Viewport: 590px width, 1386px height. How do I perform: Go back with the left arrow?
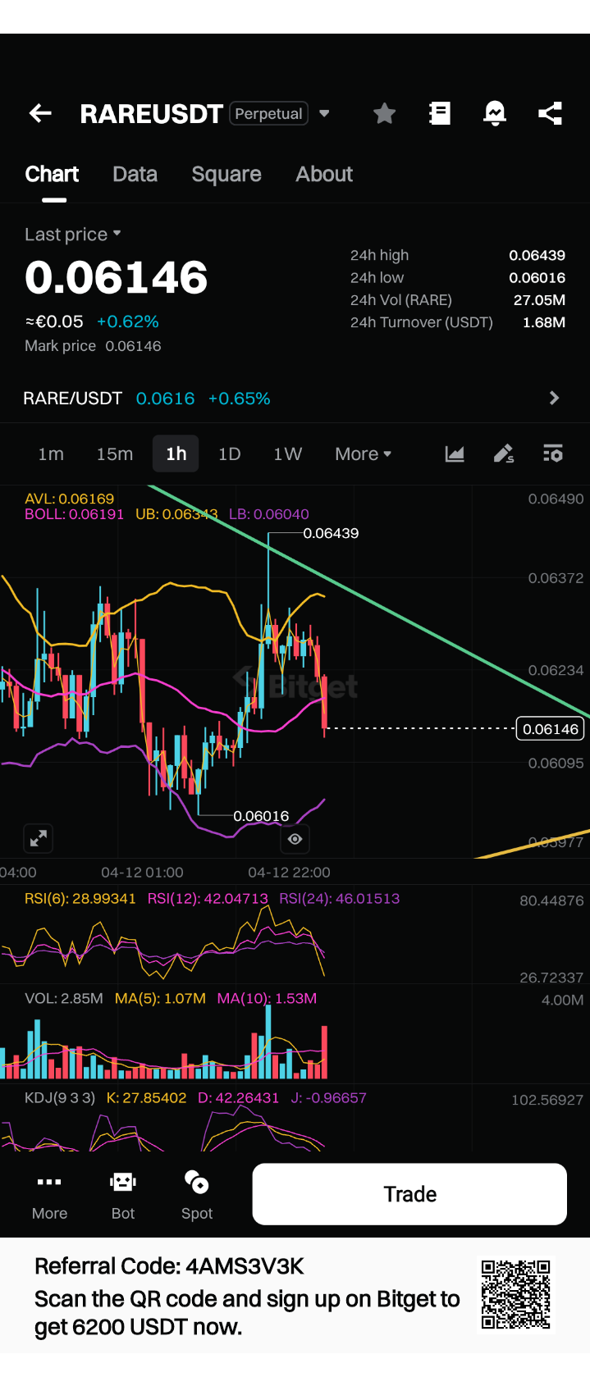pyautogui.click(x=40, y=113)
